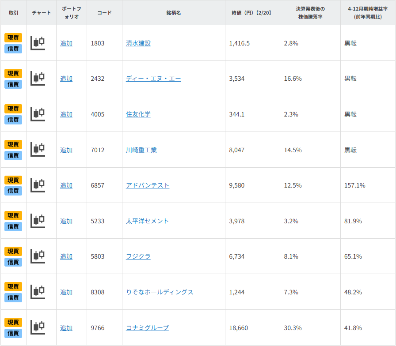Open the chart icon for アドバンテスト
Screen dimensions: 396x346
[x=38, y=185]
